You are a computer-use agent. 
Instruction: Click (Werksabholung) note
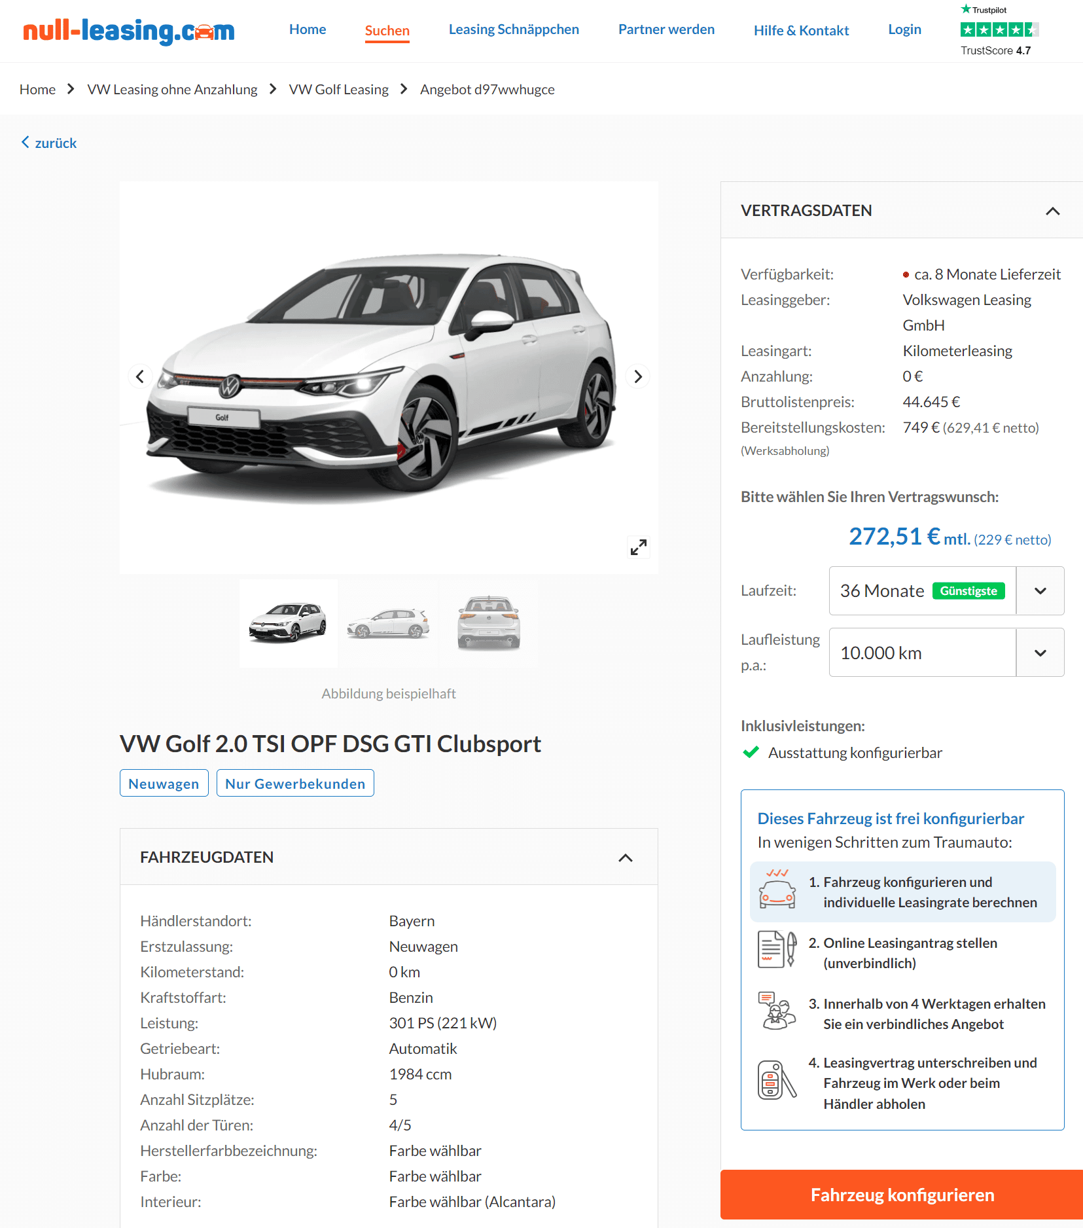785,451
